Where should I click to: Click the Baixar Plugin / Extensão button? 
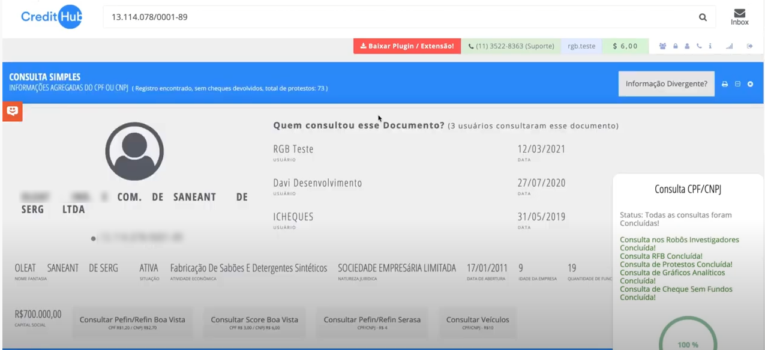(x=407, y=46)
